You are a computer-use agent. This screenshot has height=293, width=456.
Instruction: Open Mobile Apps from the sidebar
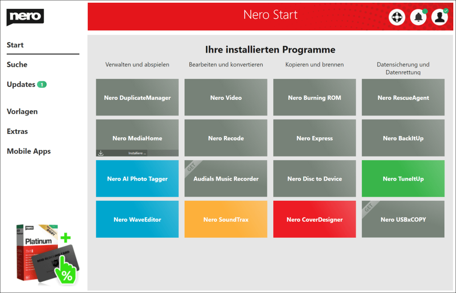[29, 151]
